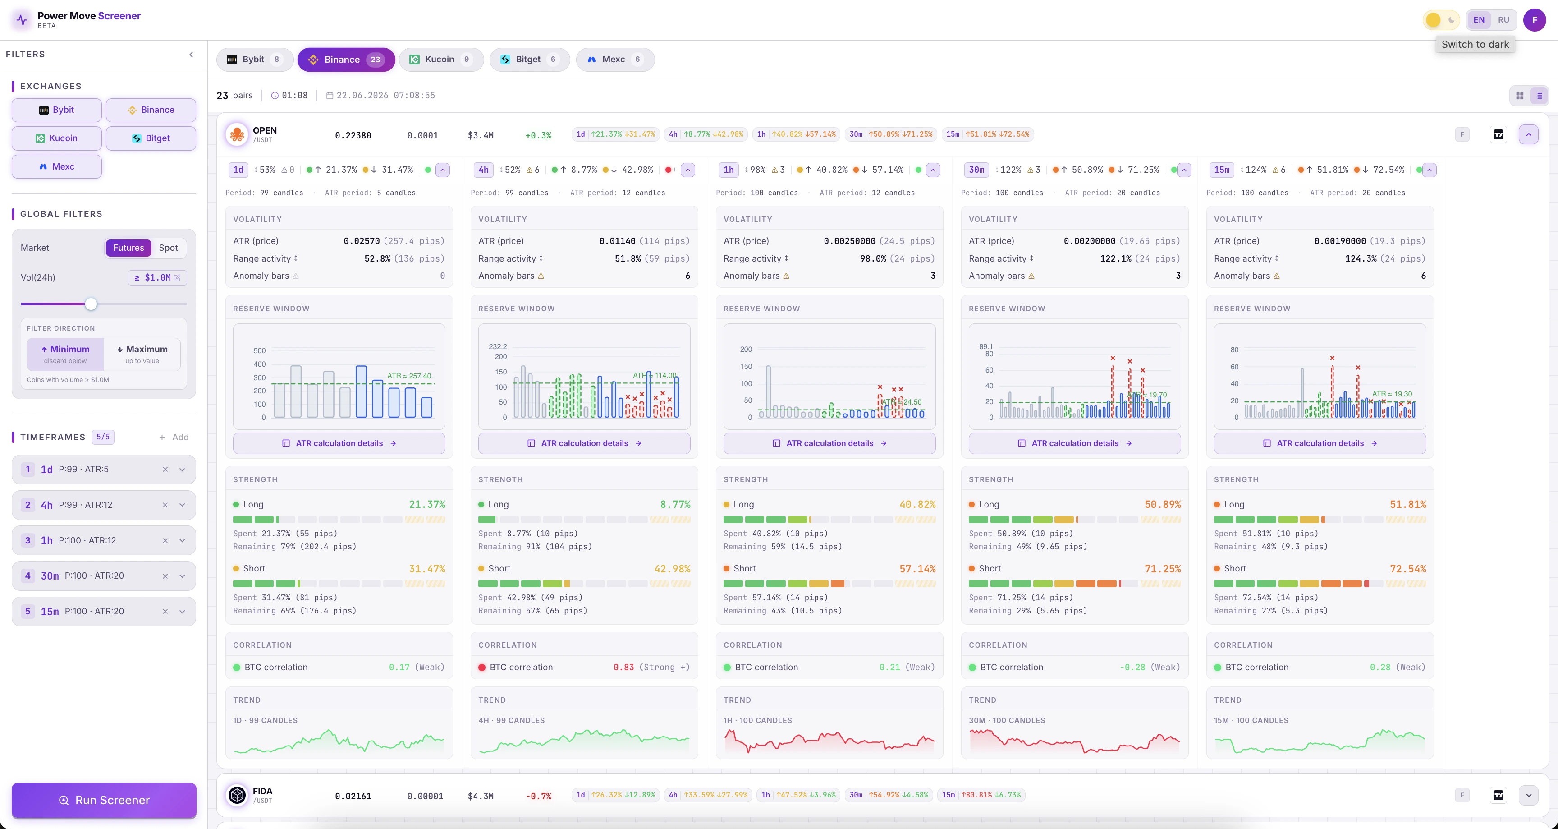Select Futures market

tap(128, 248)
